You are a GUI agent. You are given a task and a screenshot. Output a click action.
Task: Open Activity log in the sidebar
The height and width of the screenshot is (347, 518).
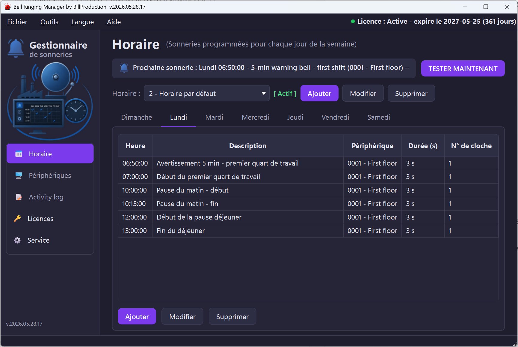50,197
